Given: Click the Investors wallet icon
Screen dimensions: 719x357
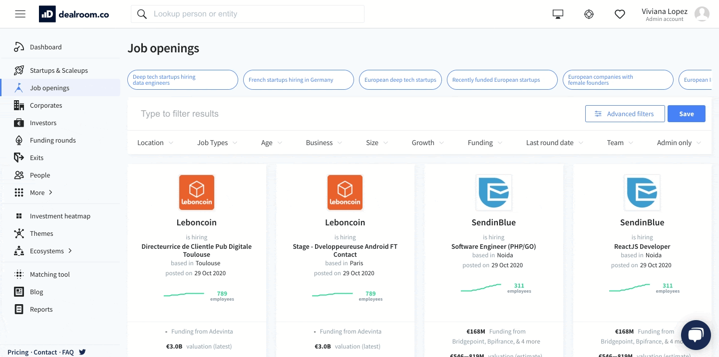Looking at the screenshot, I should pos(19,123).
